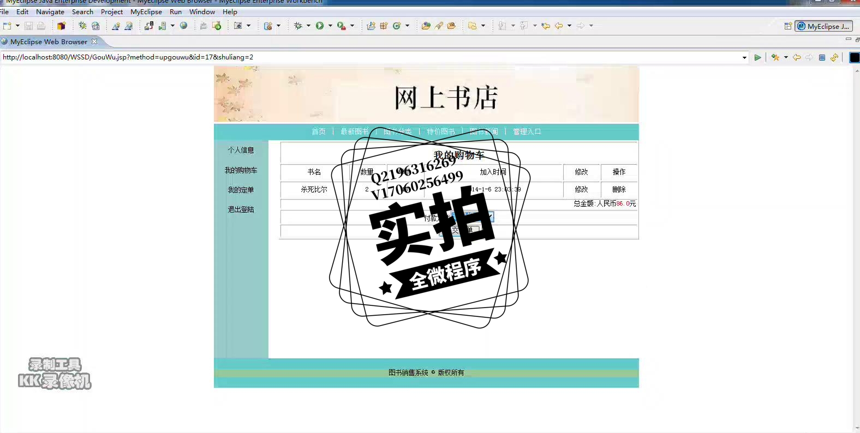Open the Project menu
Viewport: 860px width, 433px height.
112,11
